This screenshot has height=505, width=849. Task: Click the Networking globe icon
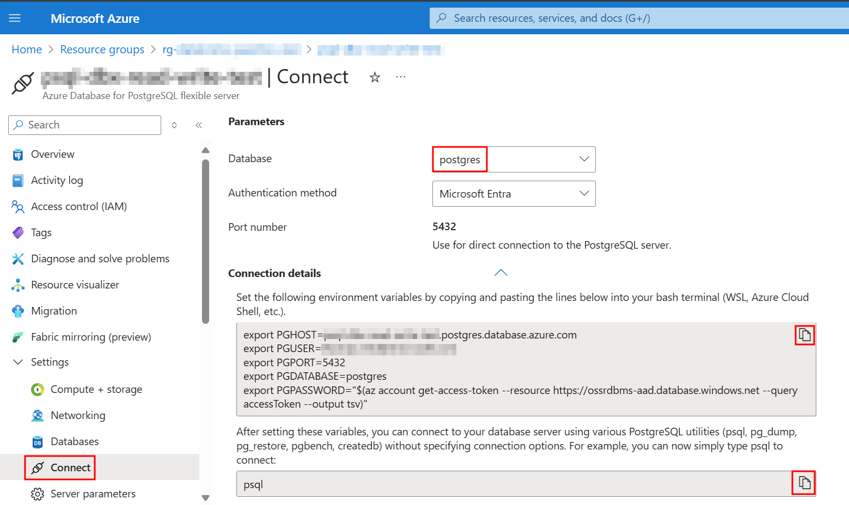38,416
